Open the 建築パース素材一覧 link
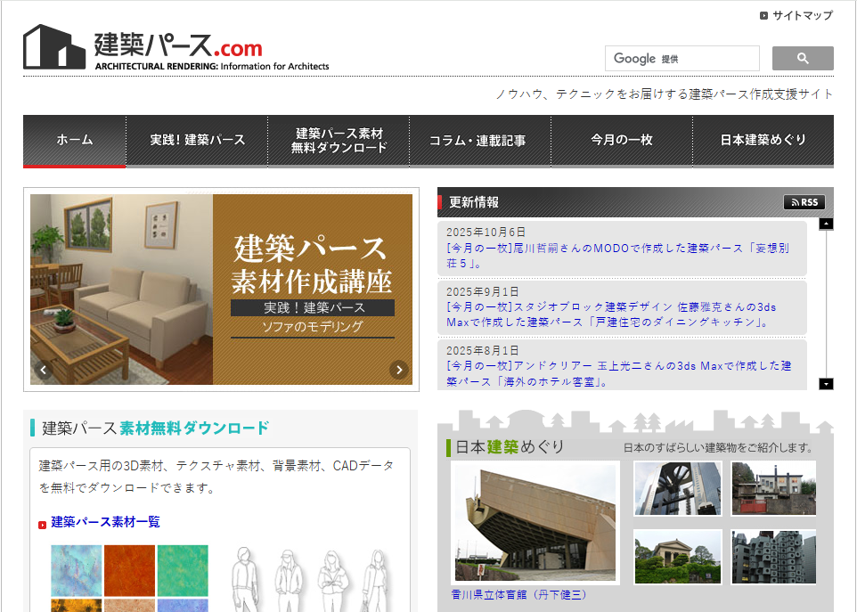The width and height of the screenshot is (857, 612). 105,522
